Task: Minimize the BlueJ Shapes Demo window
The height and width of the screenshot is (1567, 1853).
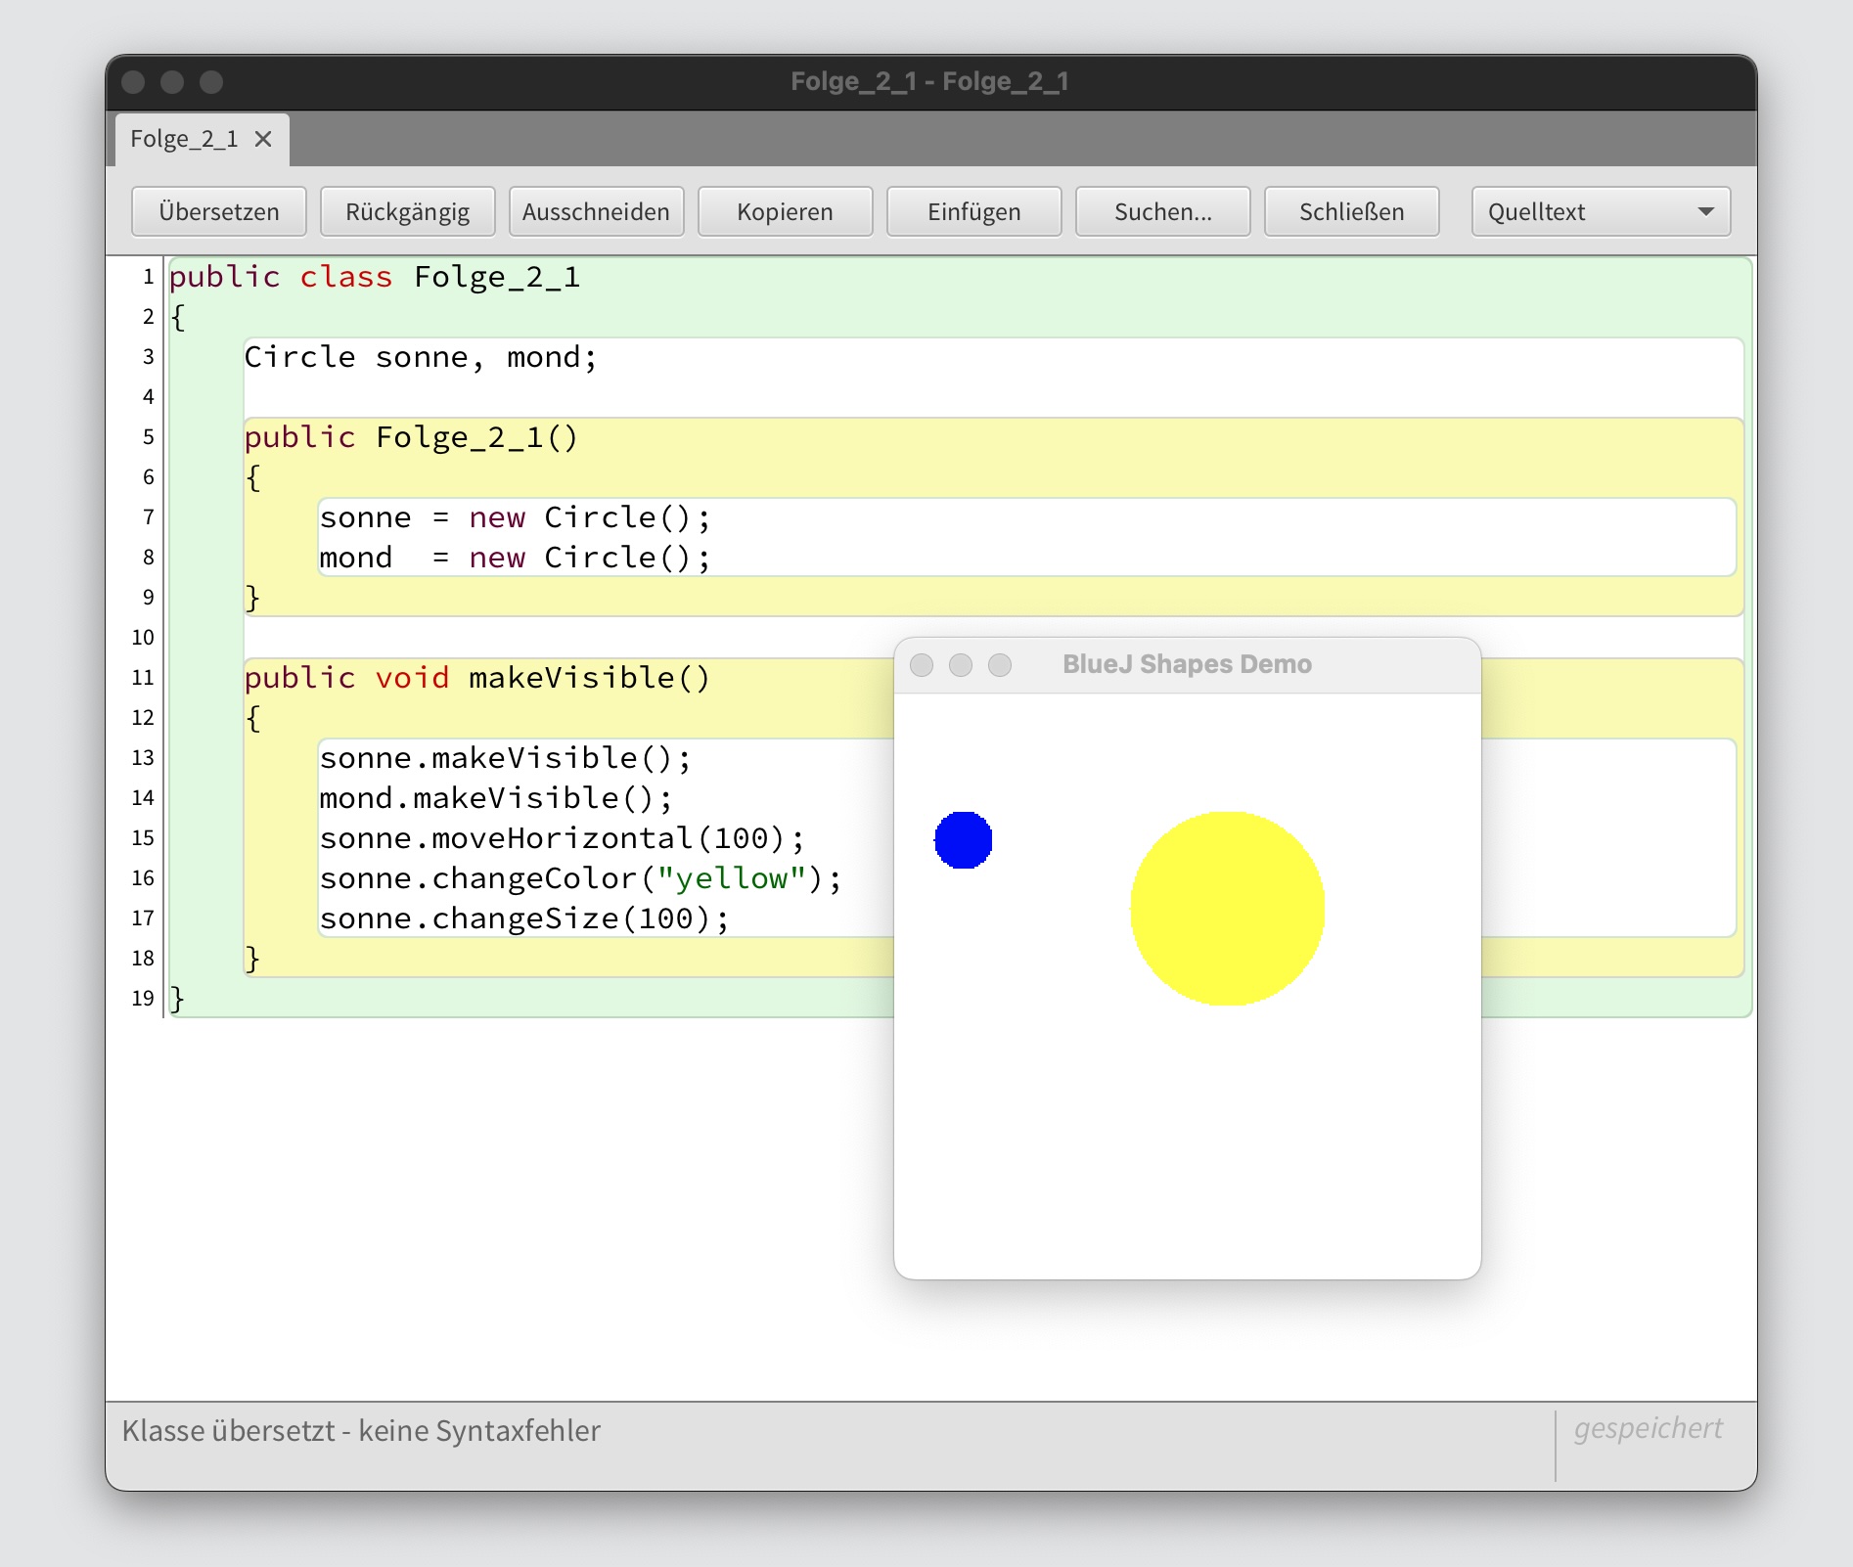Action: point(961,665)
